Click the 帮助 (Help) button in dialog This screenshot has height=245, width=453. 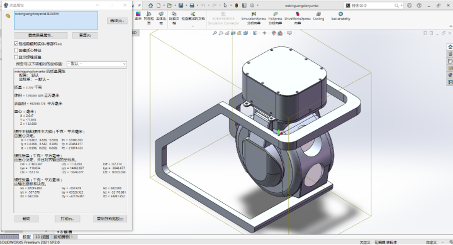(26, 219)
